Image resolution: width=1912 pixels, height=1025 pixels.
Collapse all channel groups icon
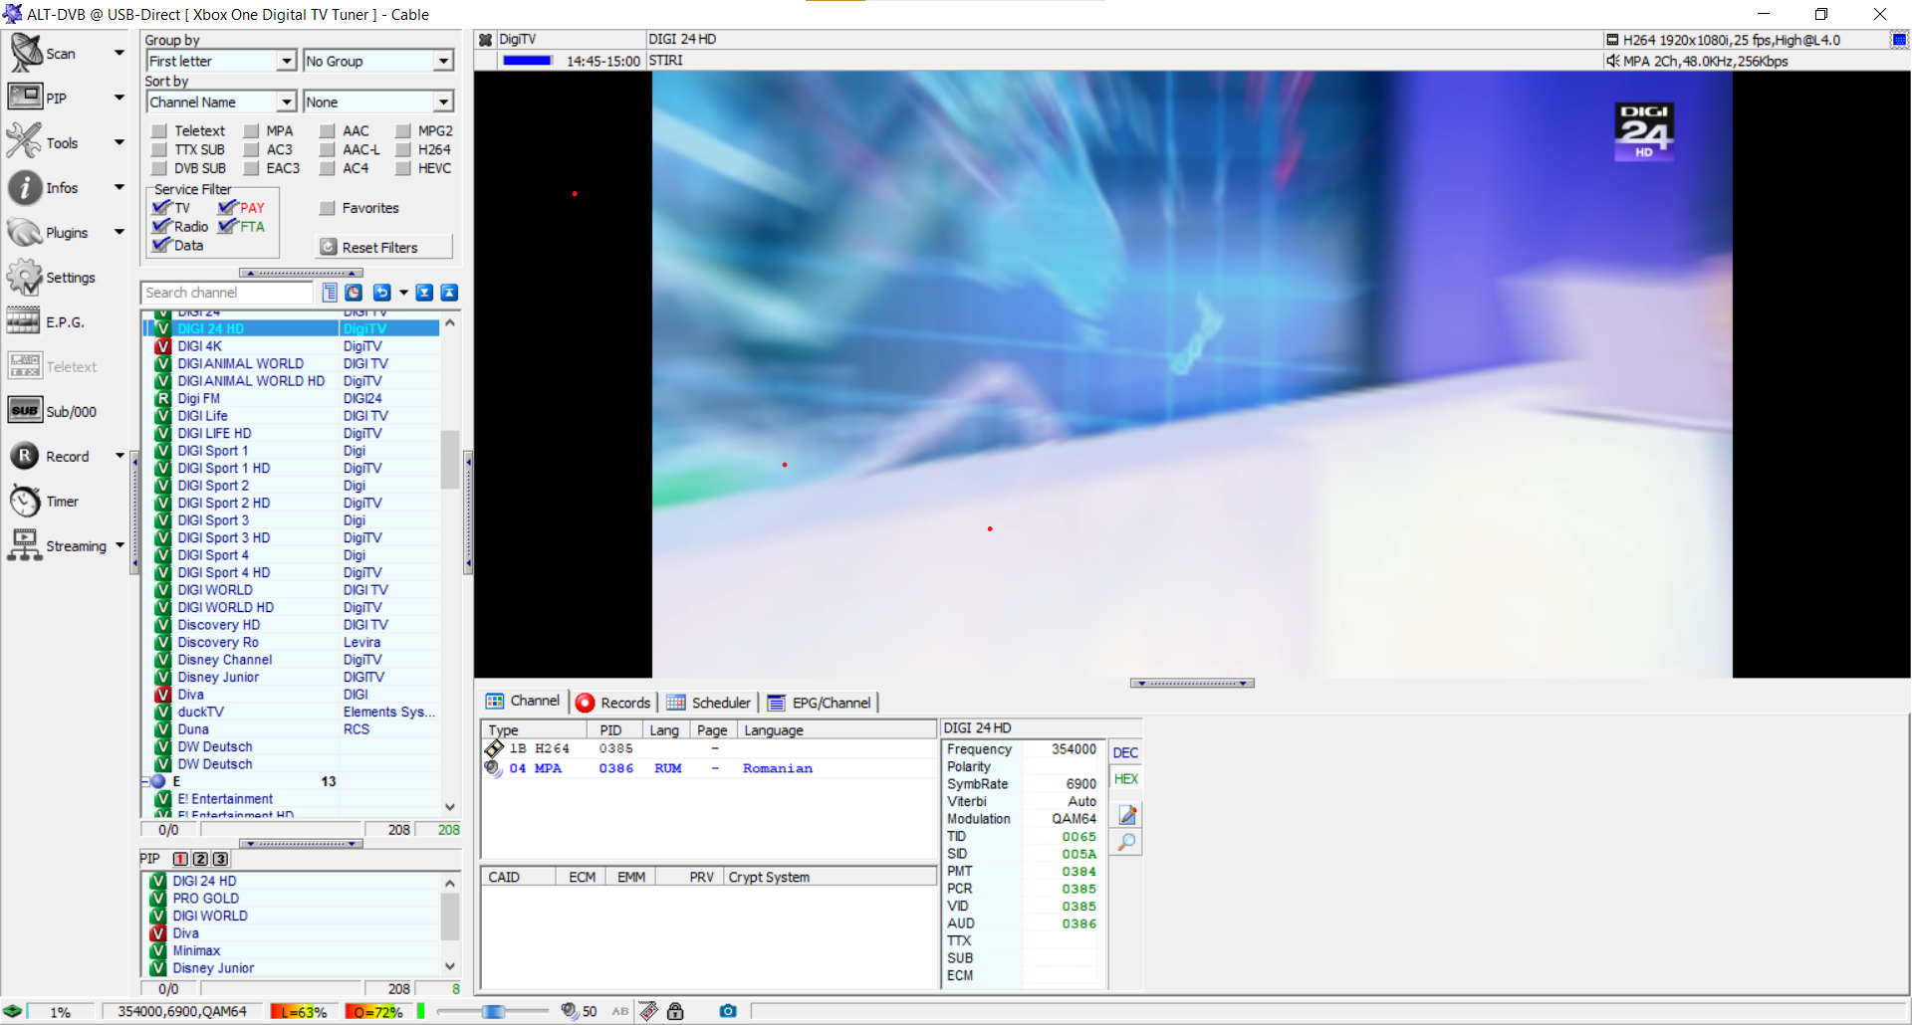[449, 292]
